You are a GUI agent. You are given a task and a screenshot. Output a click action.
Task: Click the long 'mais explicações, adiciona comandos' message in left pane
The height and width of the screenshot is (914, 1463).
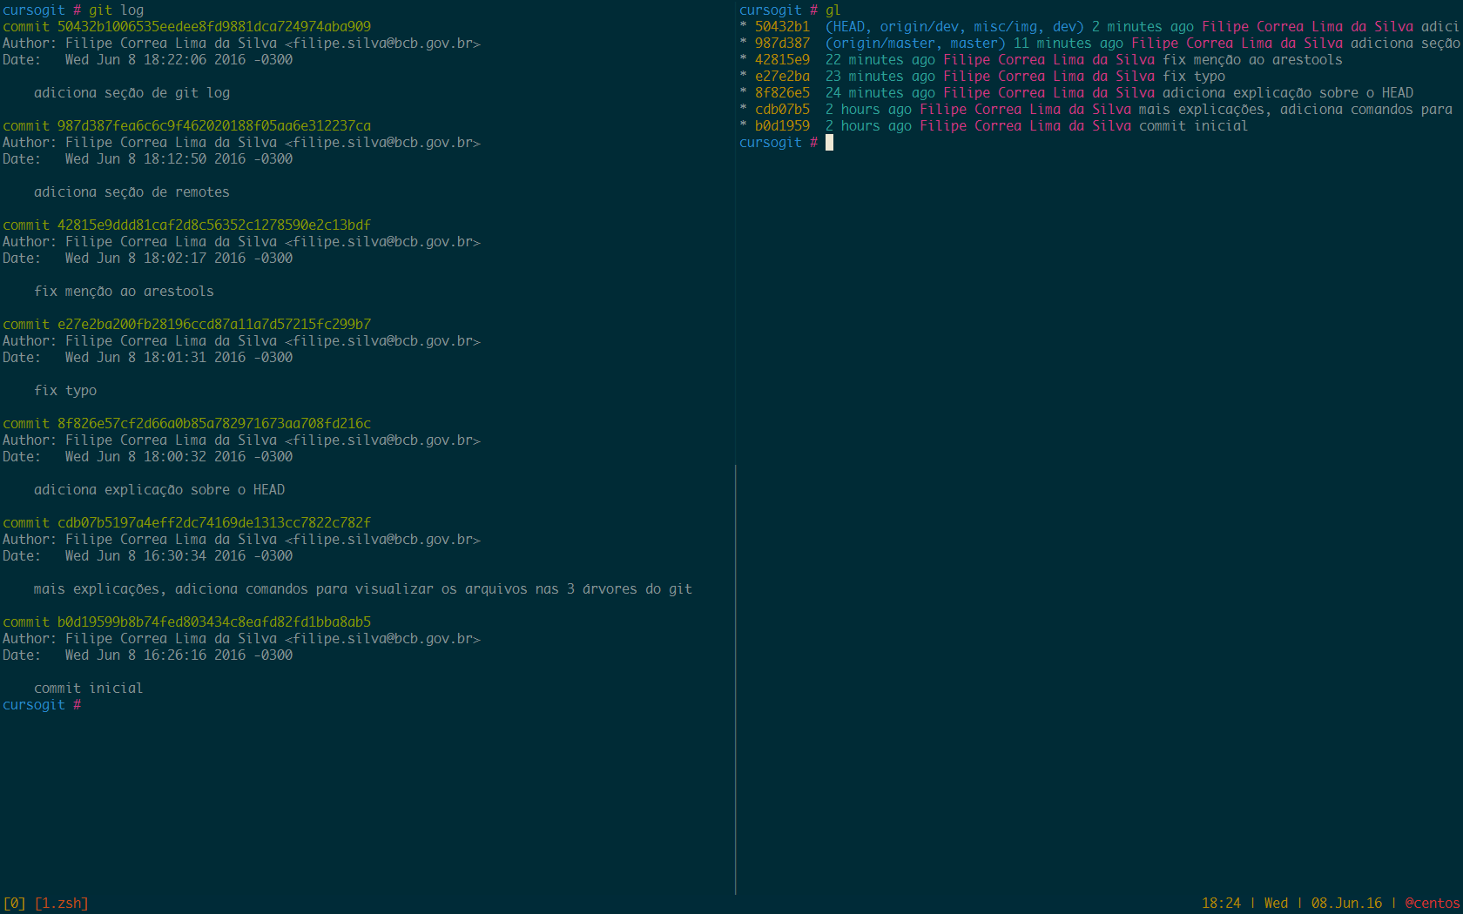click(x=363, y=589)
